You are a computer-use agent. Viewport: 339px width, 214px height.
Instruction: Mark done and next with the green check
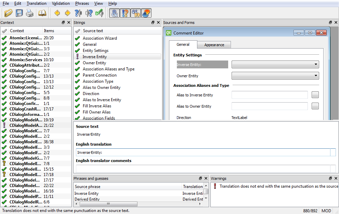coord(100,13)
